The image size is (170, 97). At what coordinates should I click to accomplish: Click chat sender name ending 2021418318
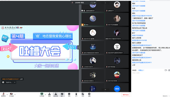142,16
